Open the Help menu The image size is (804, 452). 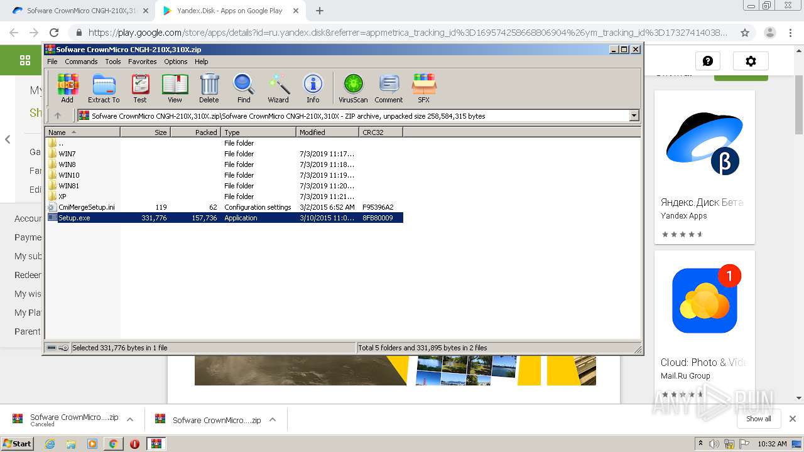[201, 62]
